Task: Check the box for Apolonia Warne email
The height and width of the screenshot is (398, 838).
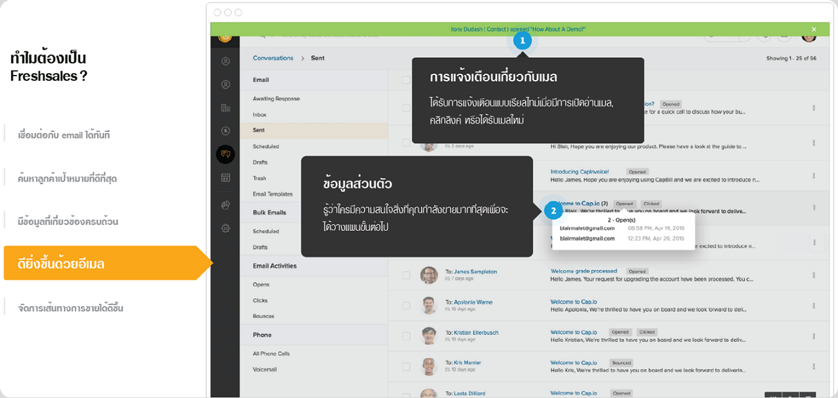Action: click(406, 305)
